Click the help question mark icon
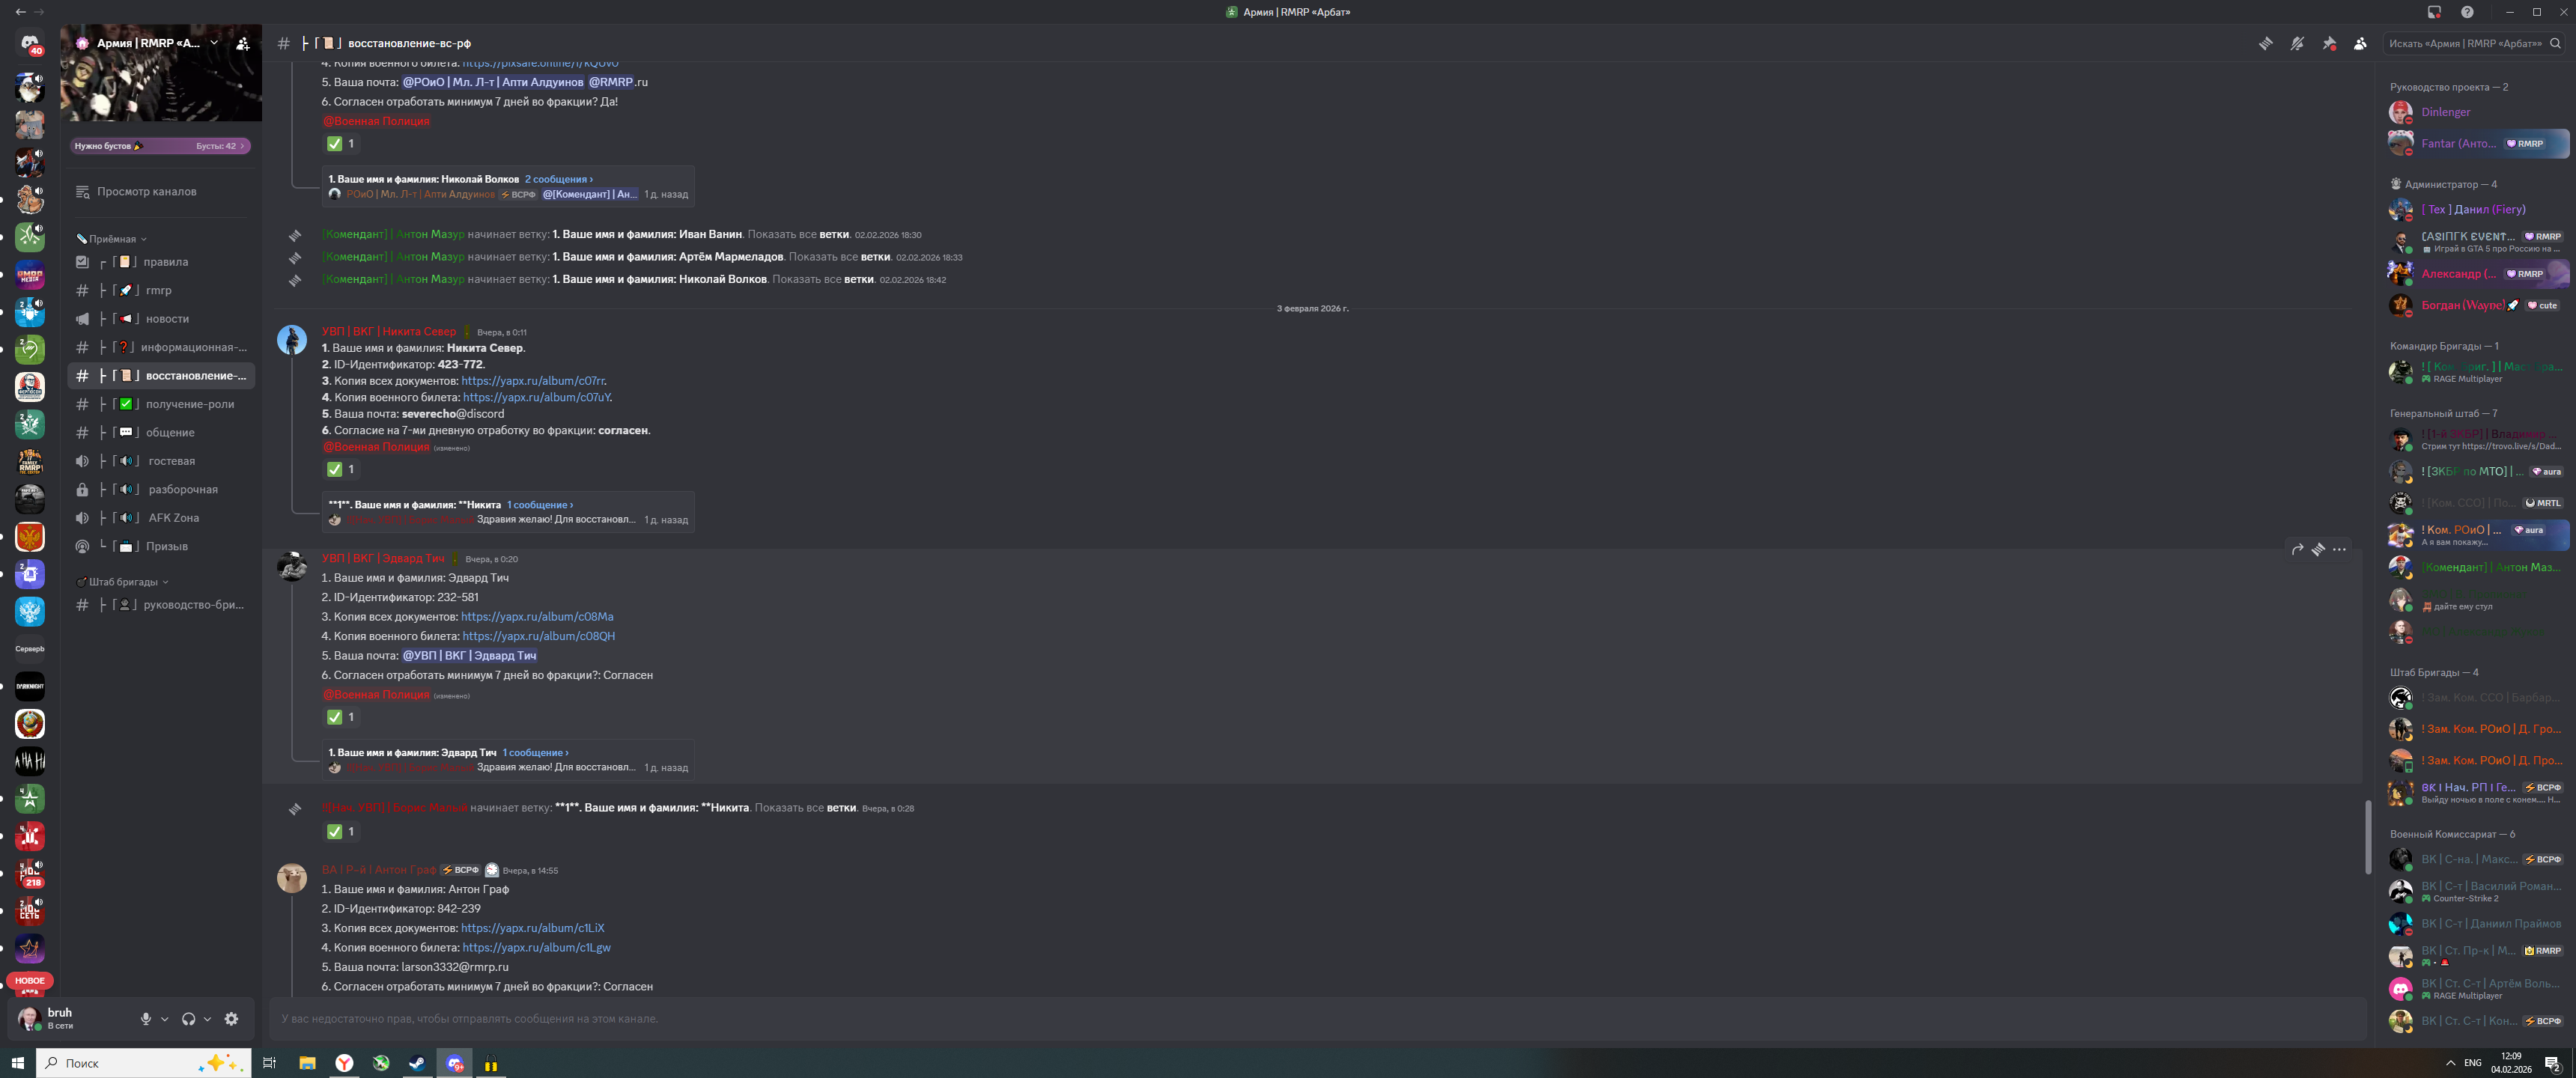Screen dimensions: 2576x1078 [2467, 12]
